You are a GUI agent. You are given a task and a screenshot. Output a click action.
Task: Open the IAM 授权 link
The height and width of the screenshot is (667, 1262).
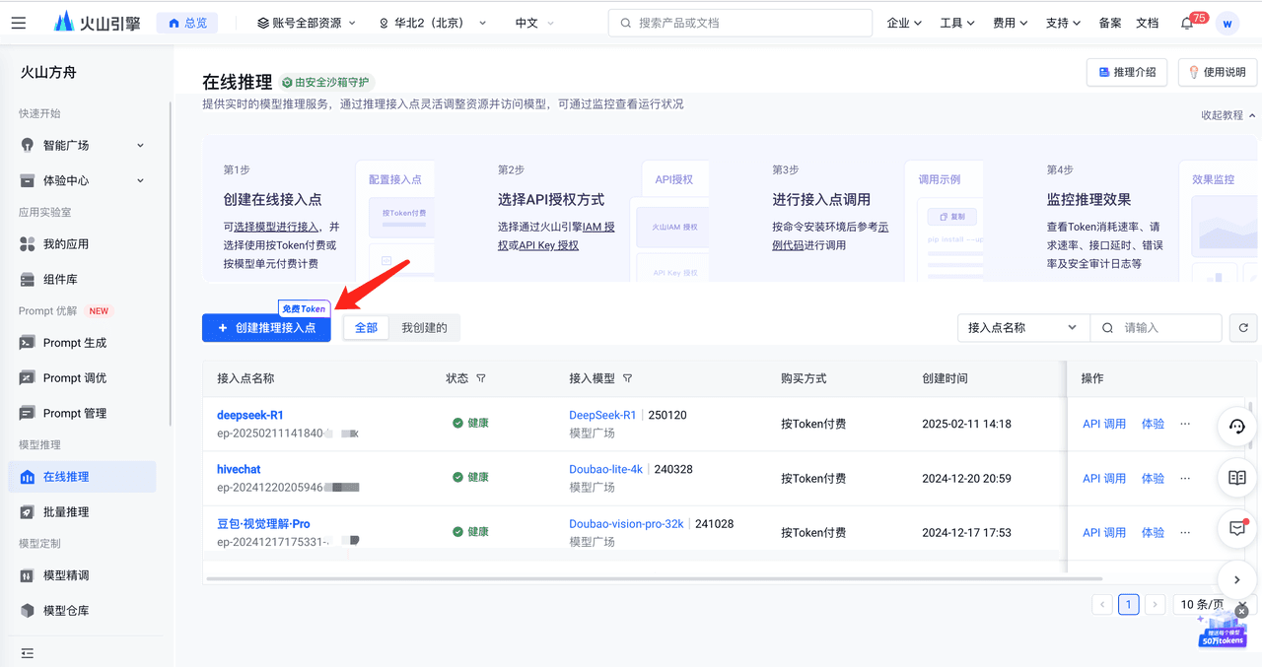[596, 227]
